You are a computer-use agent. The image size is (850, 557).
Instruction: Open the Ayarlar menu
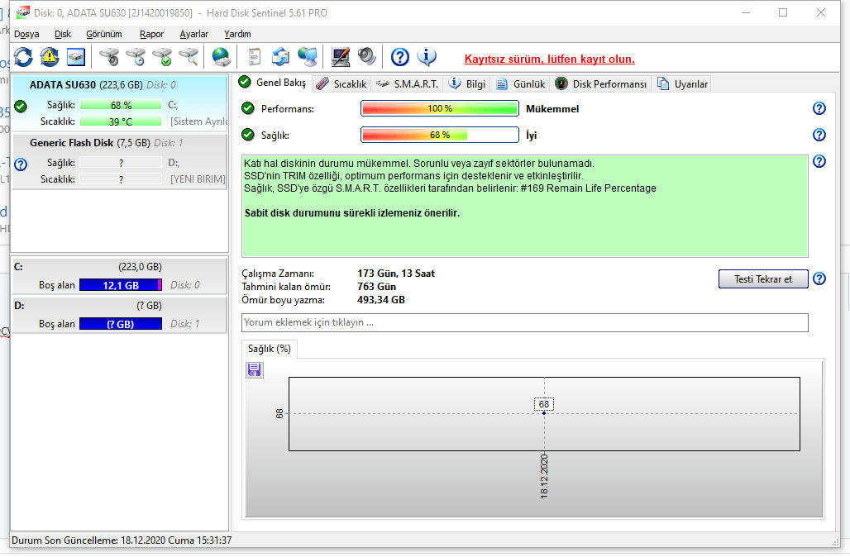[x=194, y=34]
